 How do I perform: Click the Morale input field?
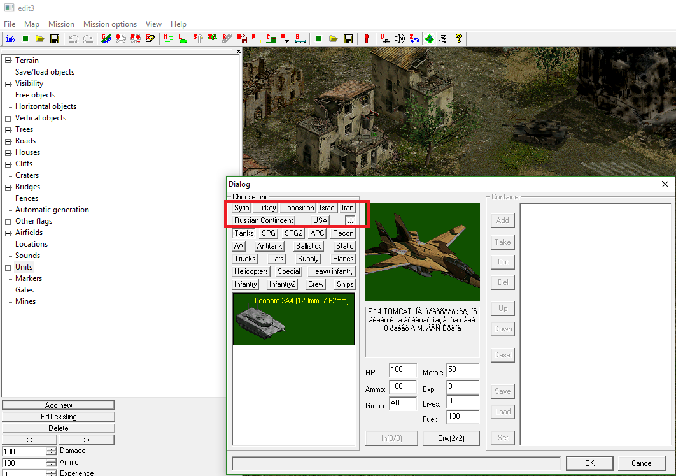[463, 370]
